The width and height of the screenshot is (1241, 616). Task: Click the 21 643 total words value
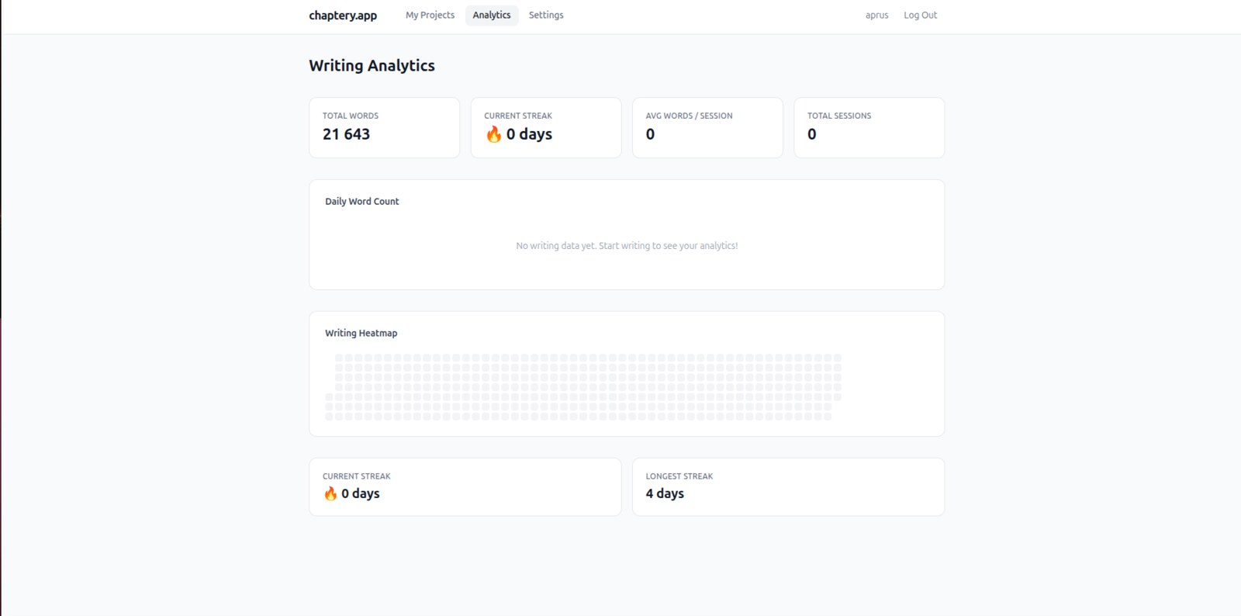pos(346,134)
